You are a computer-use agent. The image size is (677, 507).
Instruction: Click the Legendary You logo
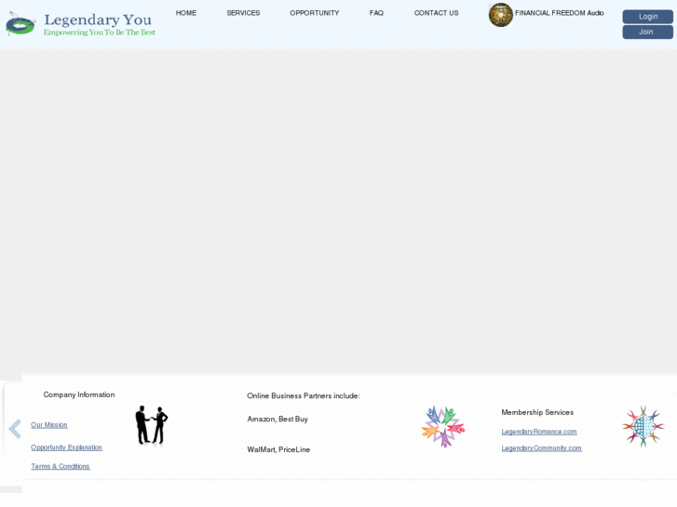click(x=81, y=24)
